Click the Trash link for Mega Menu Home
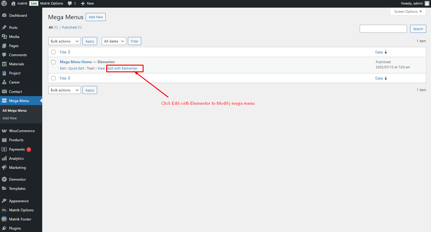 point(91,69)
